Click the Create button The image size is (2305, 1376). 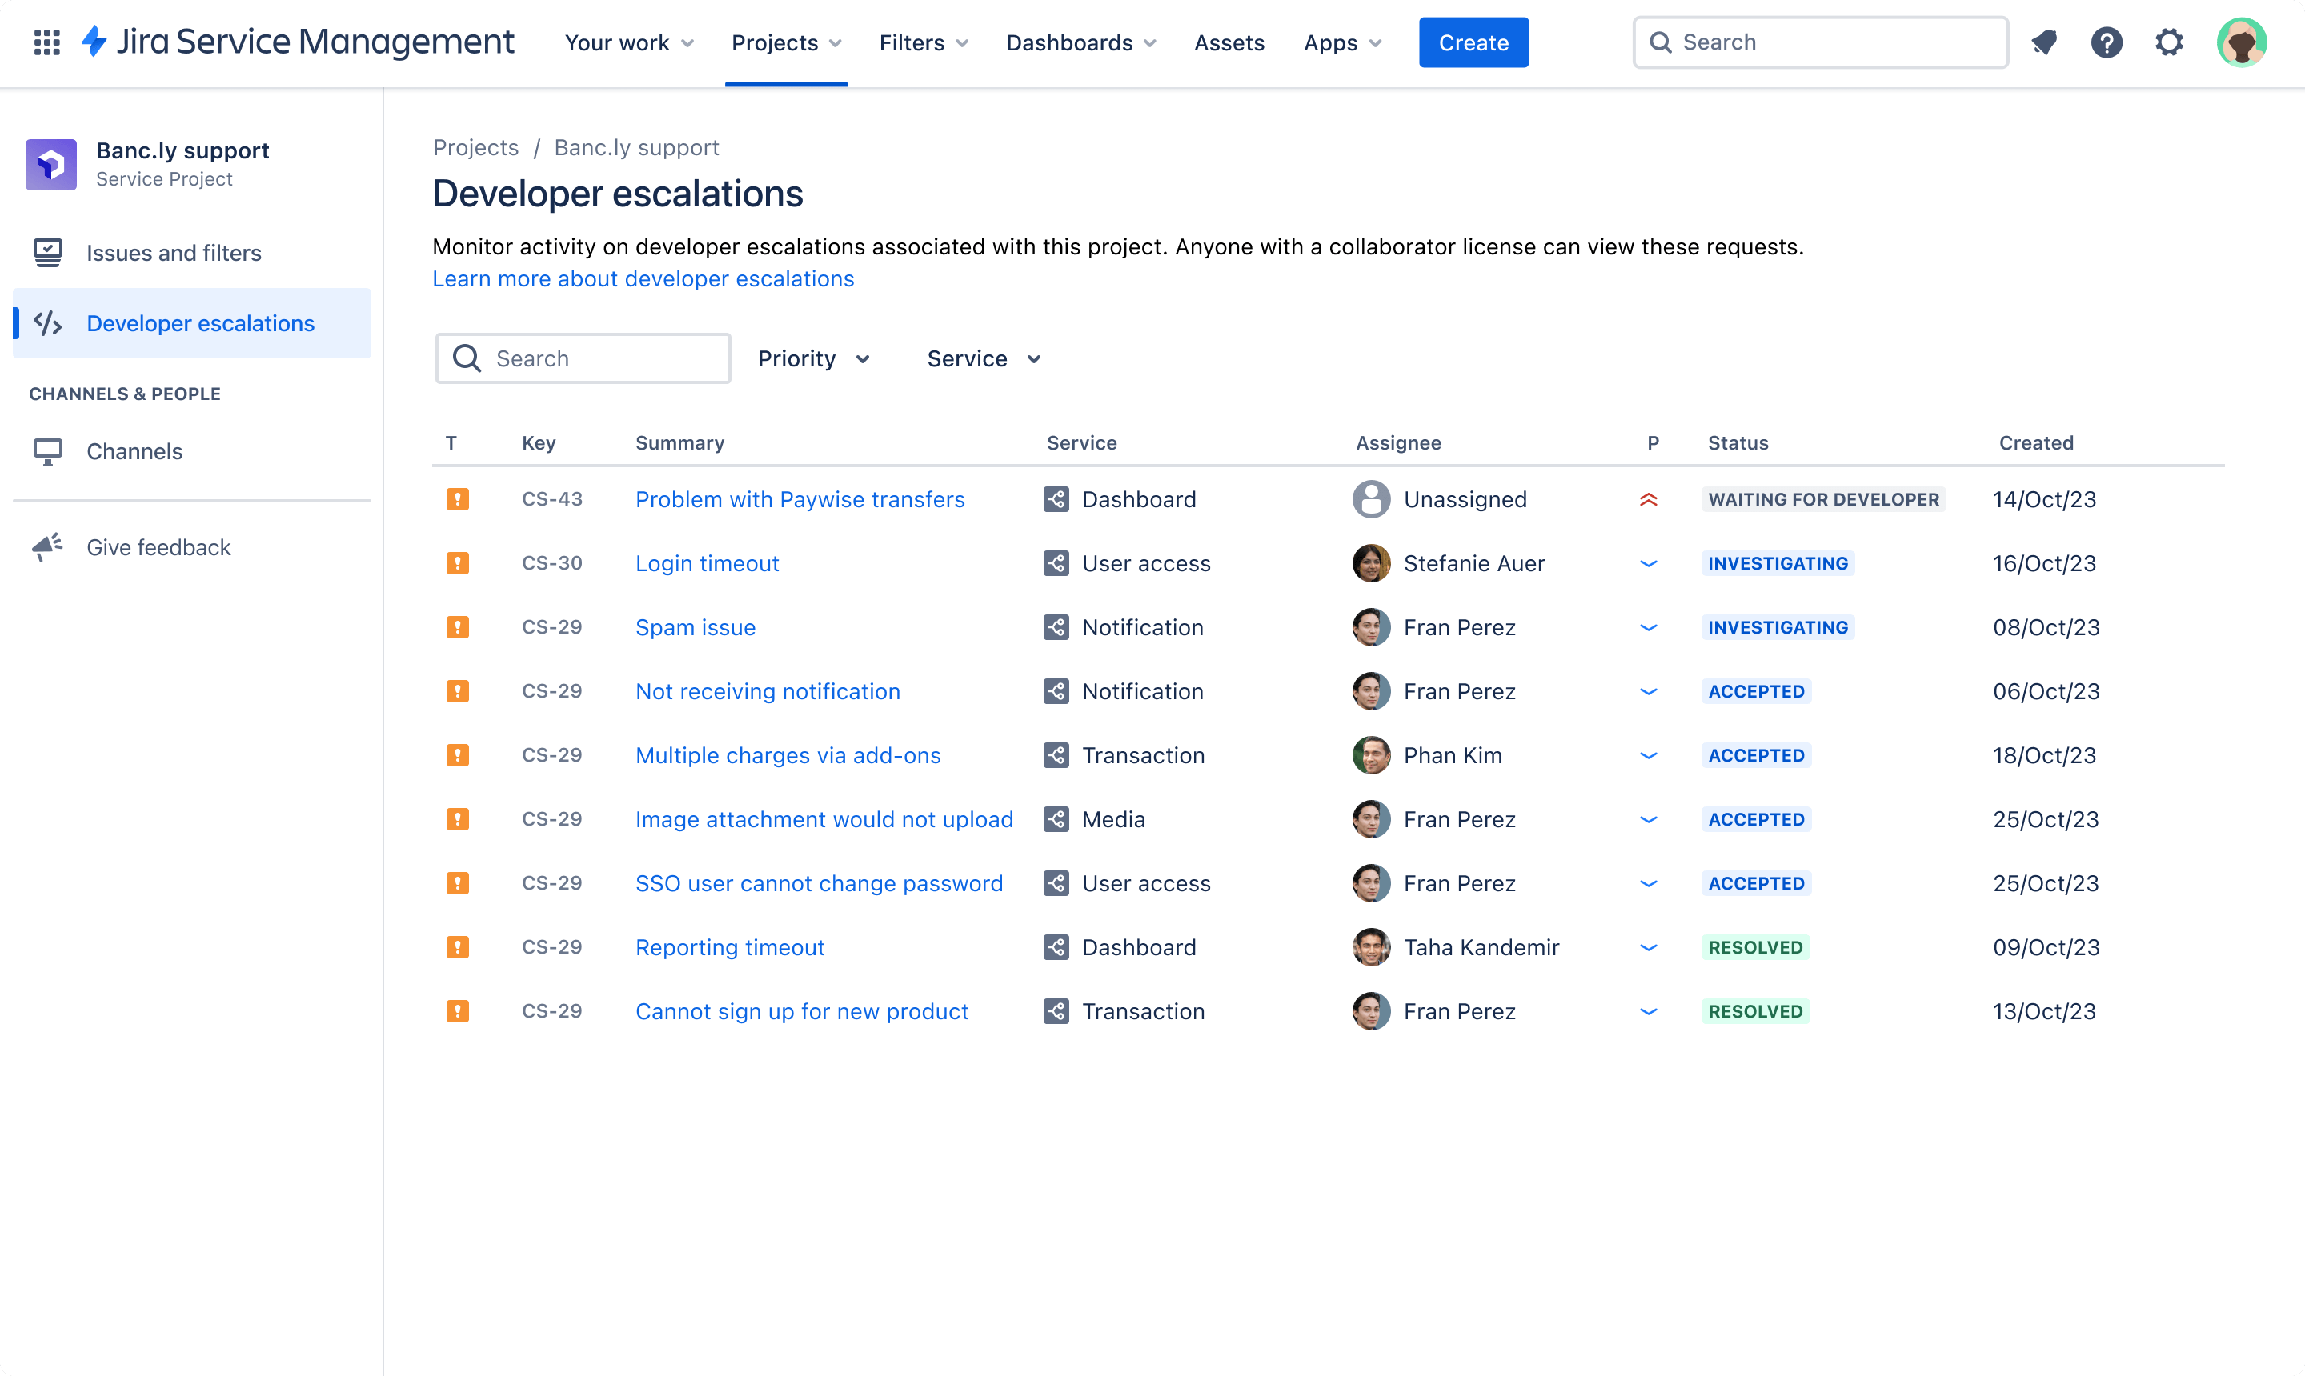tap(1473, 42)
